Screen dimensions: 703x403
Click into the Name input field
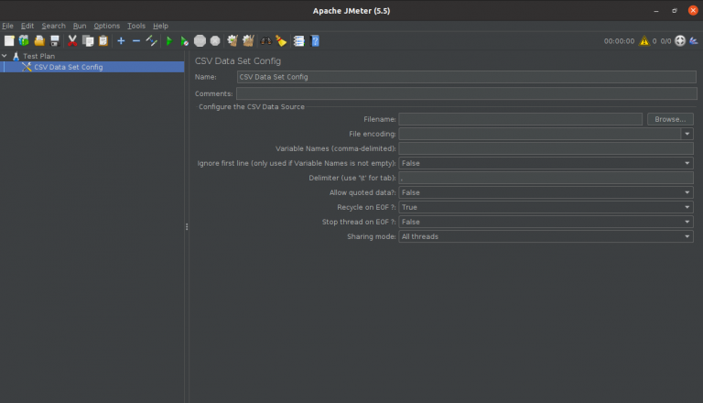pyautogui.click(x=466, y=77)
